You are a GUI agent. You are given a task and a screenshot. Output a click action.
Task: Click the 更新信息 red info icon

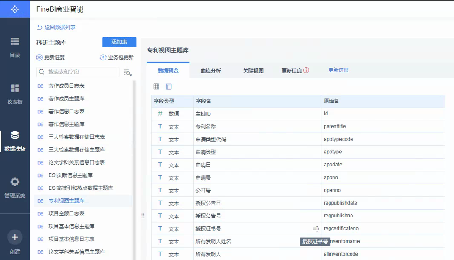[x=306, y=70]
